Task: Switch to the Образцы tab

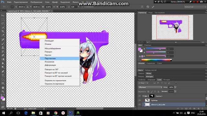Action: click(147, 45)
